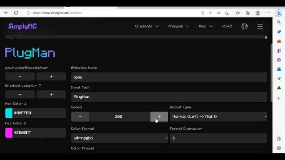This screenshot has height=160, width=285.
Task: Open the browser profile avatar
Action: tap(258, 13)
